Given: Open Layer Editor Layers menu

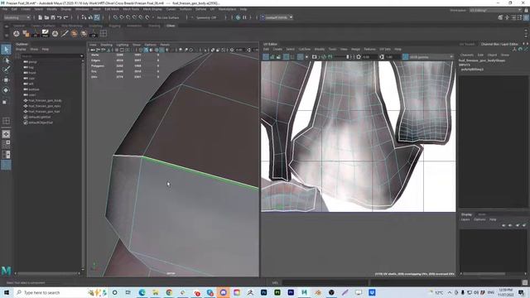Looking at the screenshot, I should click(x=465, y=219).
